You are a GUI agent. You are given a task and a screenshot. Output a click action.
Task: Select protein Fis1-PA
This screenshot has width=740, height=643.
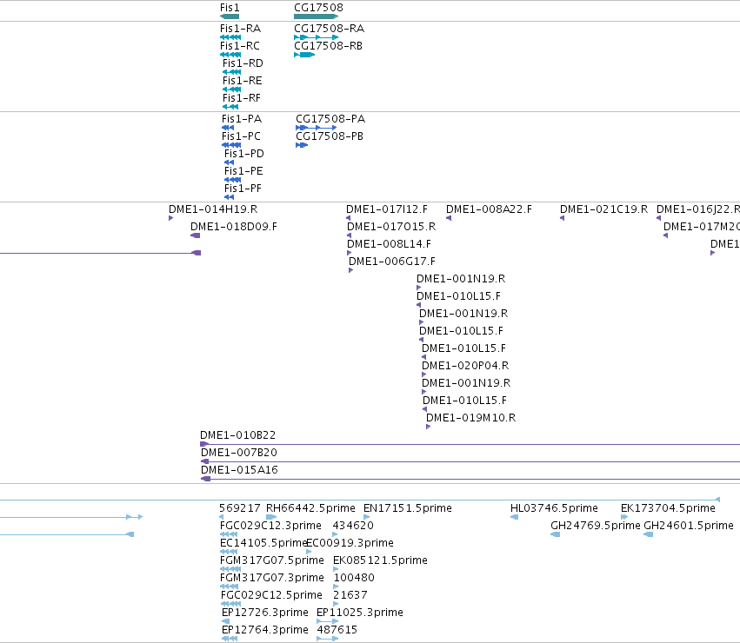click(x=242, y=119)
